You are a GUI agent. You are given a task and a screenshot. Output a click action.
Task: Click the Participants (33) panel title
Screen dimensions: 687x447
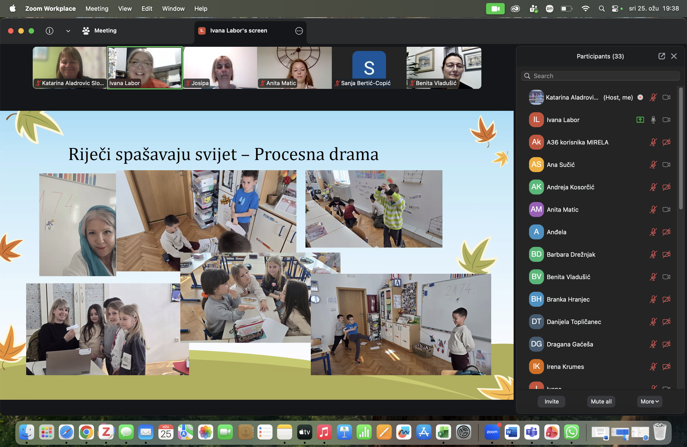click(600, 56)
